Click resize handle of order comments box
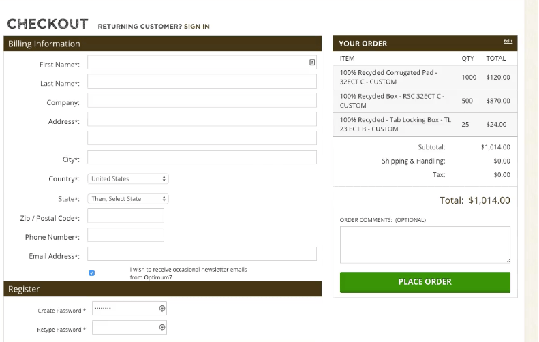Screen dimensions: 539x342 (508, 260)
